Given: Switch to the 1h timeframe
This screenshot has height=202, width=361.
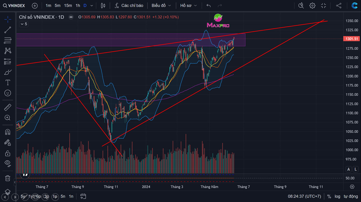Looking at the screenshot, I should click(78, 6).
